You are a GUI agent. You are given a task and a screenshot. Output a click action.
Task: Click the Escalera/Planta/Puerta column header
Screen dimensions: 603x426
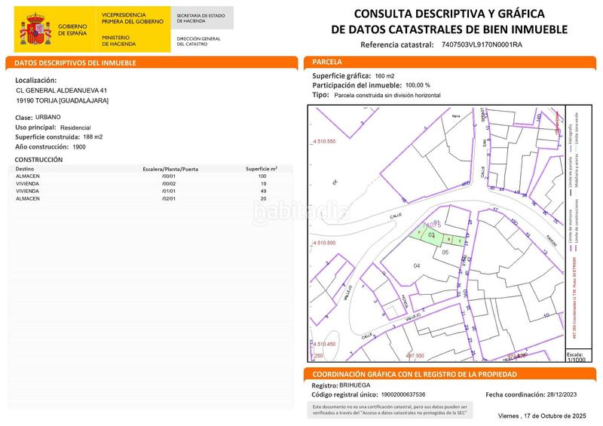tap(170, 169)
